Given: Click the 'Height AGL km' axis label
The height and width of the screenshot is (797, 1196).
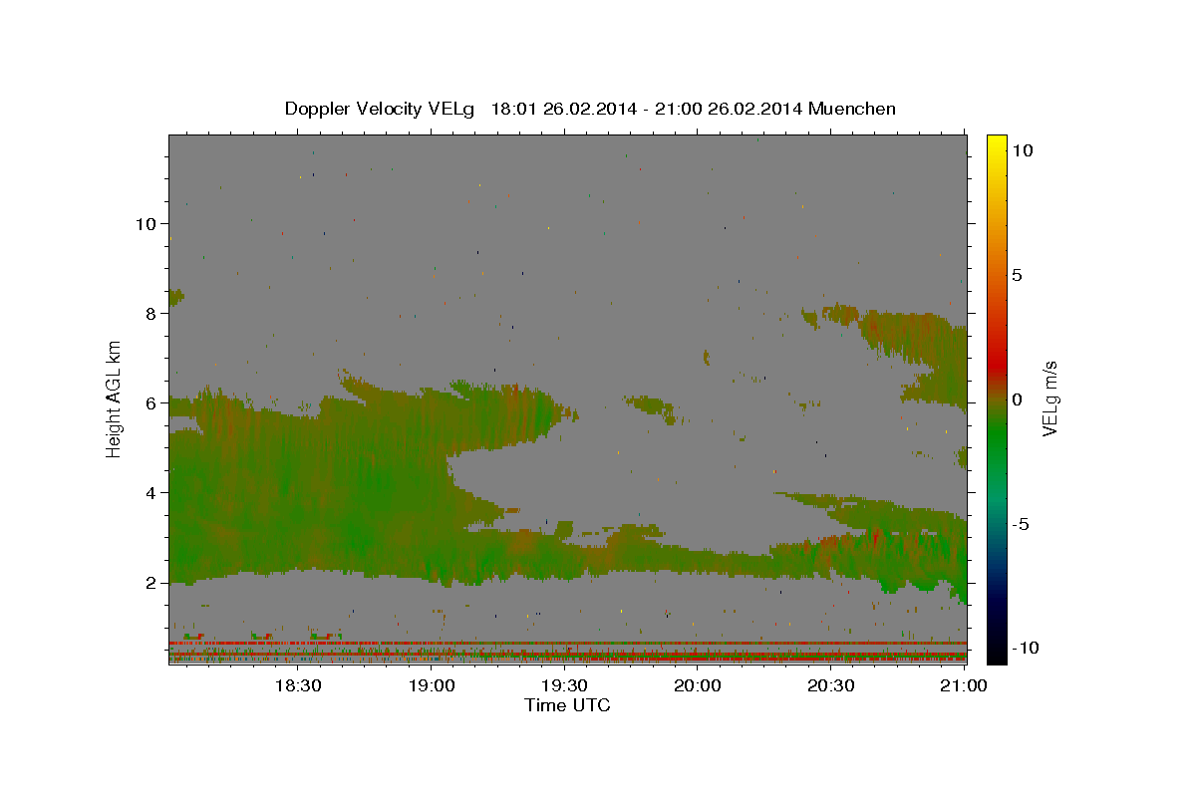Looking at the screenshot, I should [x=115, y=398].
